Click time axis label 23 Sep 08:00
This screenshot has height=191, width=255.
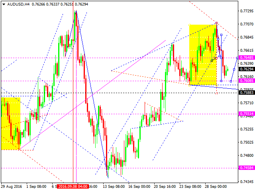pos(190,187)
